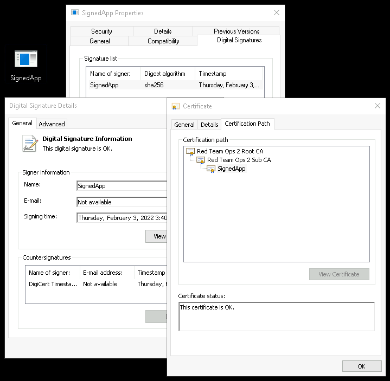Open the Security tab in Properties
Screen dimensions: 390x381
[x=101, y=31]
